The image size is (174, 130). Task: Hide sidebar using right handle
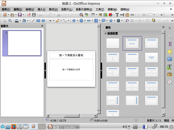tap(101, 70)
